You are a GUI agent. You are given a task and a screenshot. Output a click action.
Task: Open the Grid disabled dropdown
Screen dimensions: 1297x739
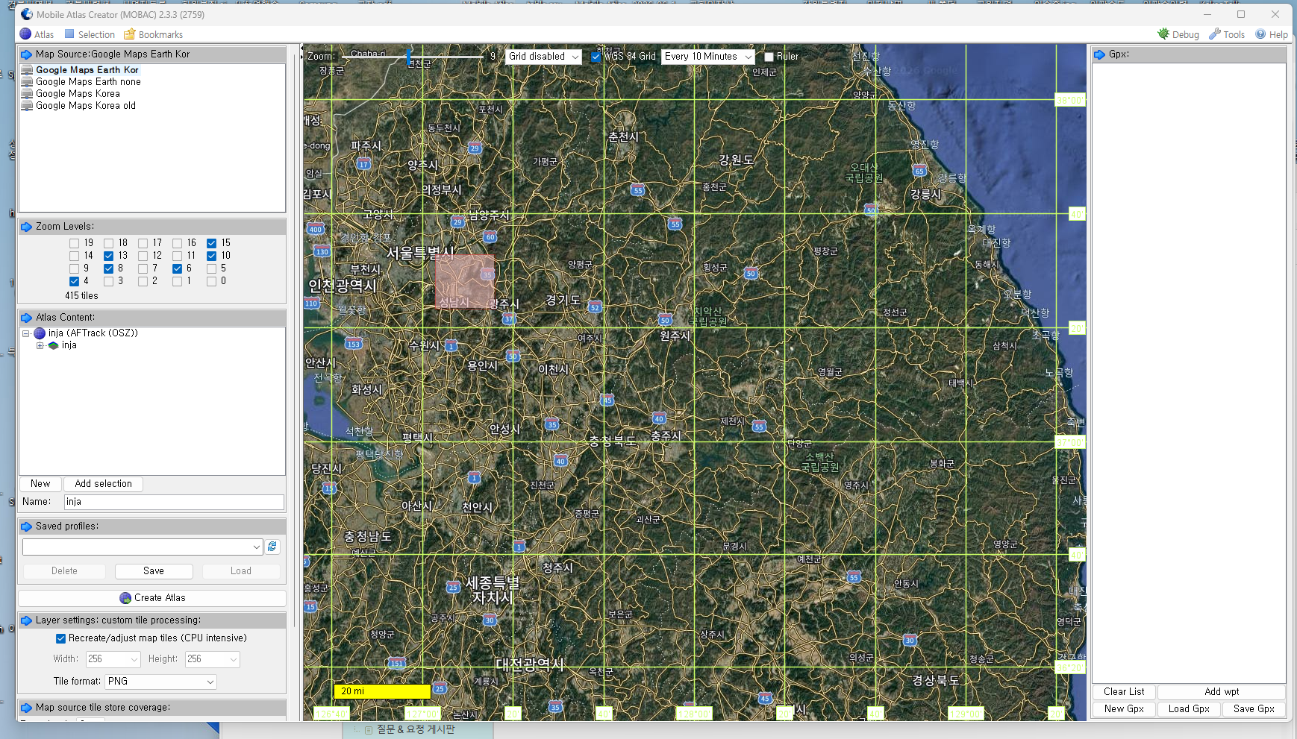tap(543, 57)
